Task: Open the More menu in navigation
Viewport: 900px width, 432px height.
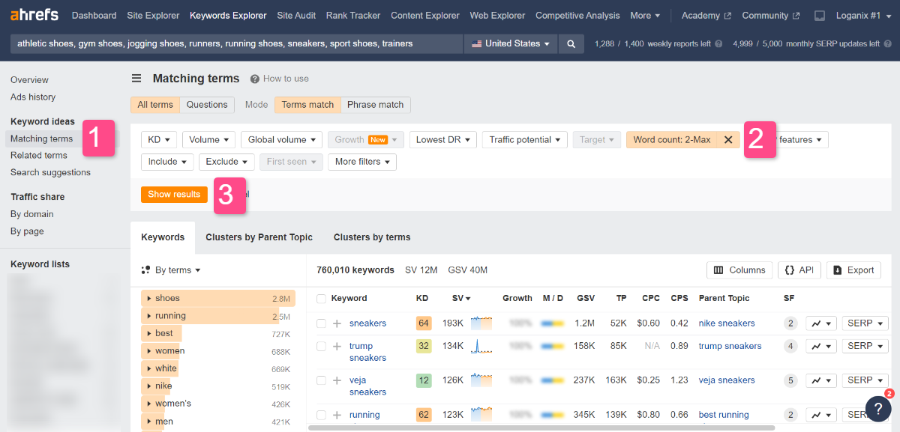Action: coord(645,15)
